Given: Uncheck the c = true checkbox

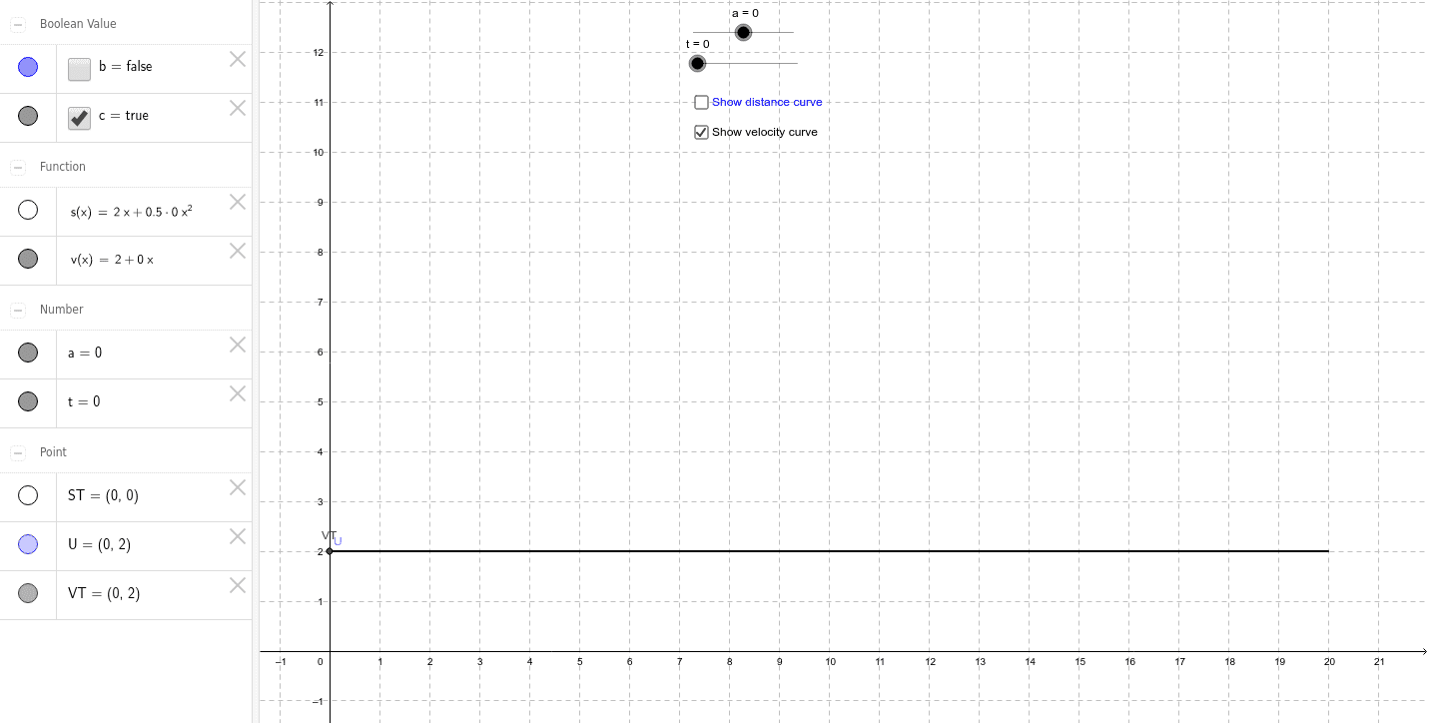Looking at the screenshot, I should tap(80, 118).
